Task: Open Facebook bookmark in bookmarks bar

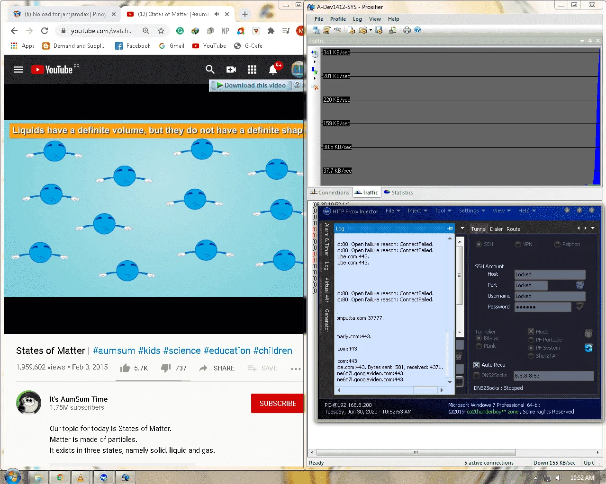Action: click(x=133, y=46)
